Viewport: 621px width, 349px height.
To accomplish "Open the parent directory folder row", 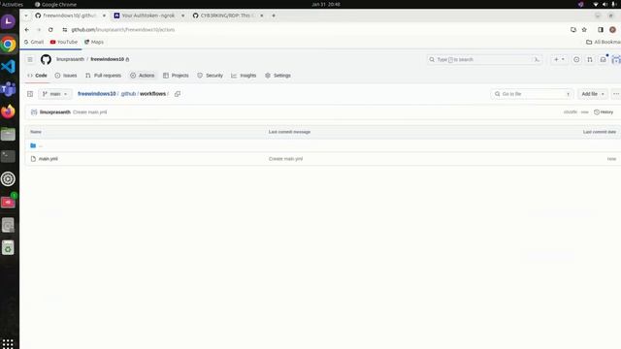I will click(x=322, y=145).
